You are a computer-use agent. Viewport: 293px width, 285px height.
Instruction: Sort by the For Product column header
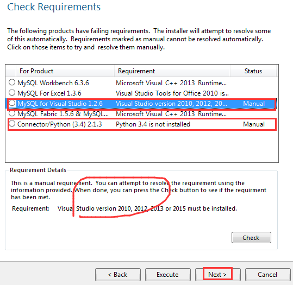pos(65,71)
